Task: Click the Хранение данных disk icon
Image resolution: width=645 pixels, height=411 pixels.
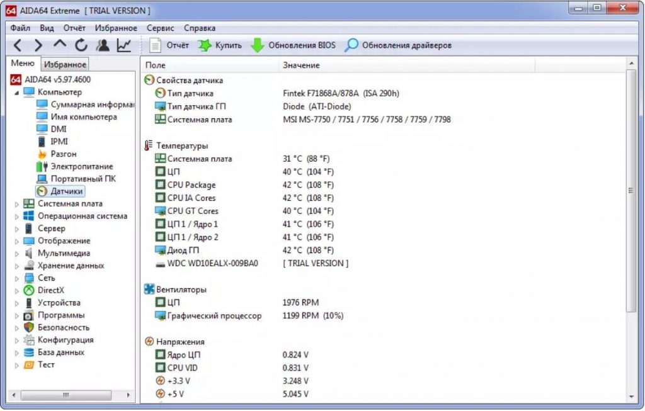Action: [29, 266]
